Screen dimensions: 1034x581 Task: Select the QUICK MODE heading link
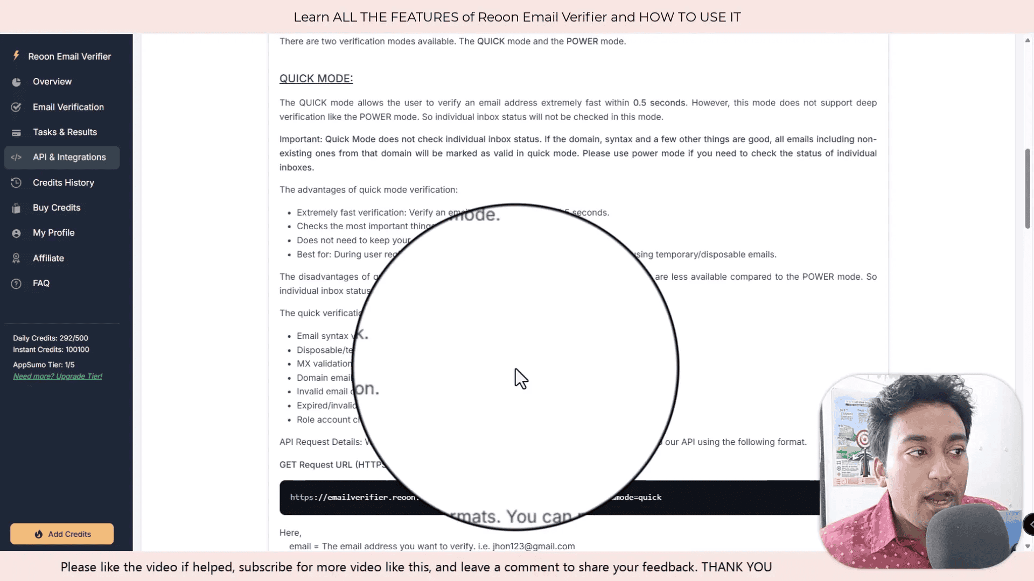click(x=316, y=78)
